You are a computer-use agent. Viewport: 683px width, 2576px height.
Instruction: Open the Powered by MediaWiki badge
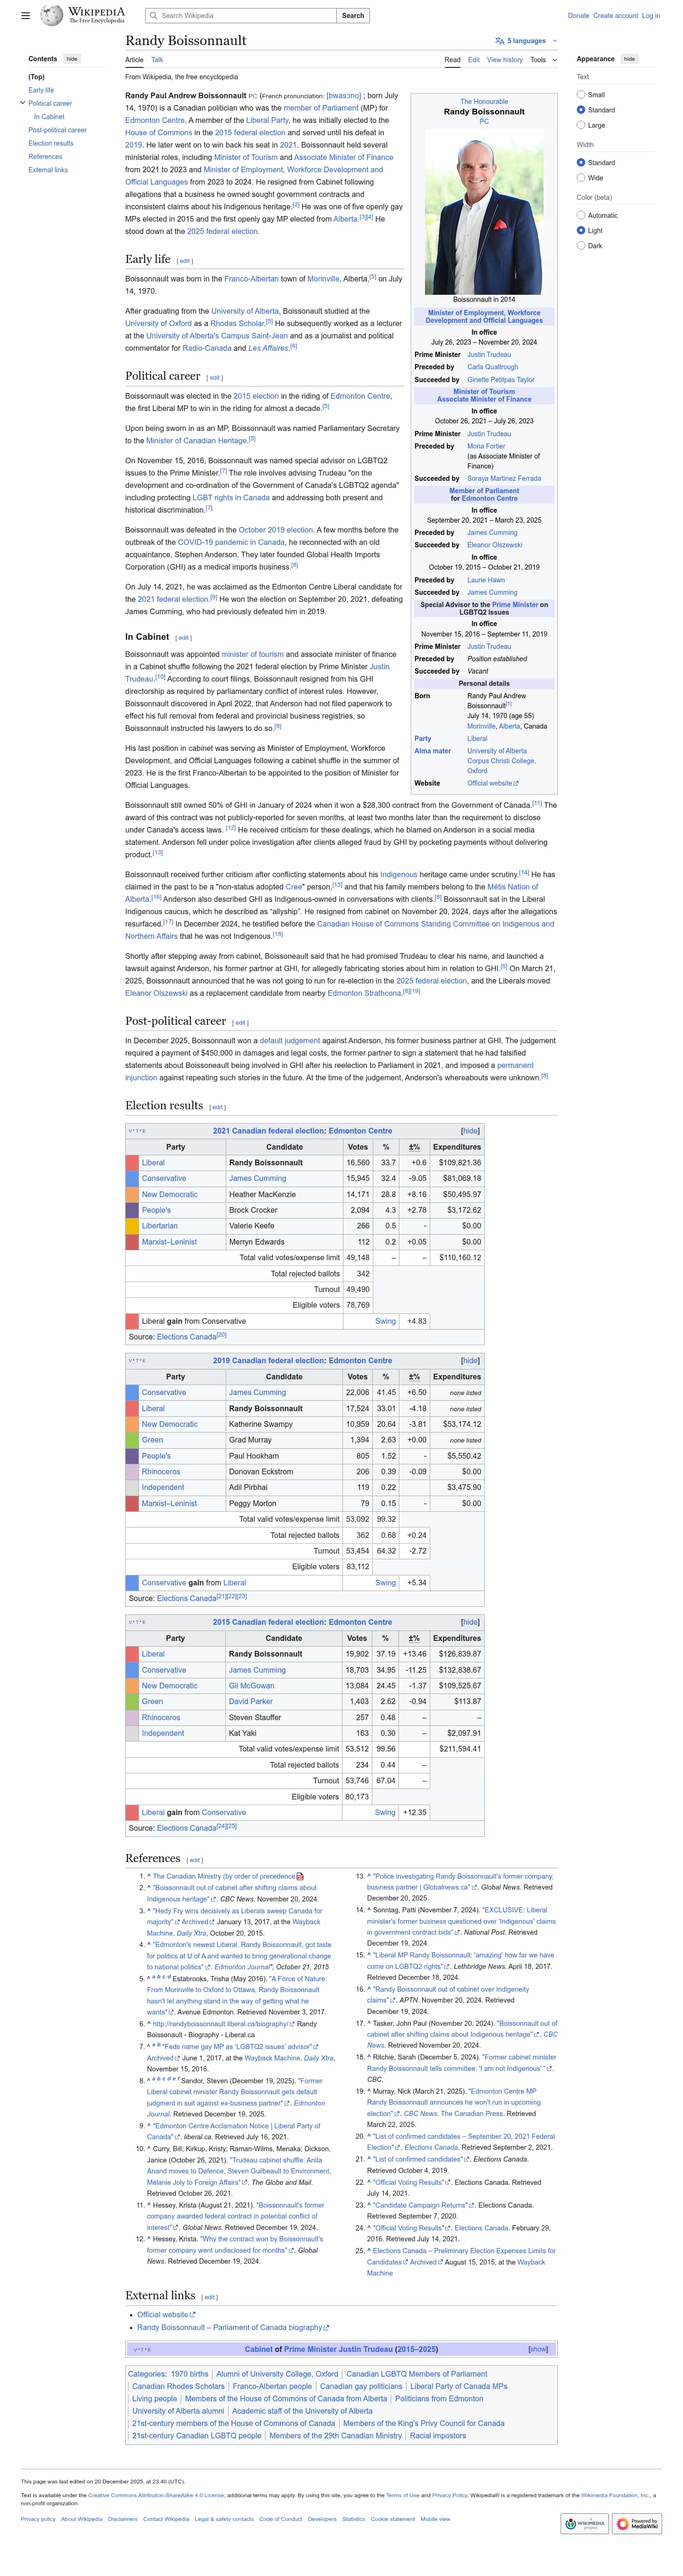click(637, 2524)
